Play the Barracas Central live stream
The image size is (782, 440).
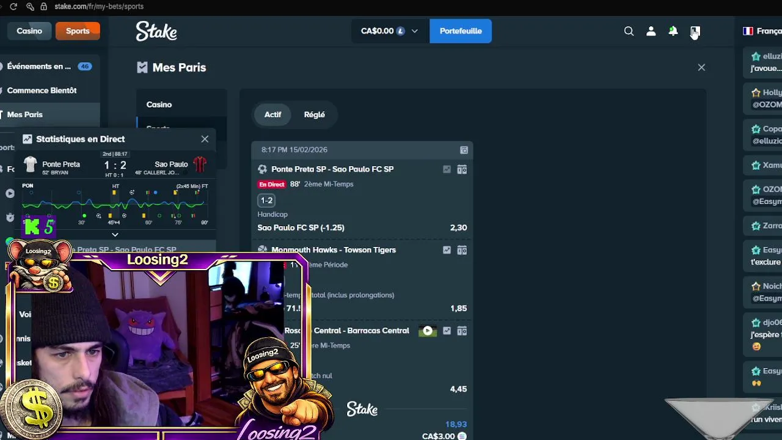(x=428, y=331)
